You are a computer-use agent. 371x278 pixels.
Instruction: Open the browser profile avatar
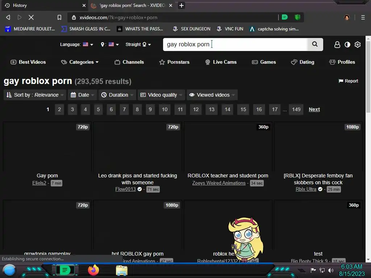pos(347,17)
